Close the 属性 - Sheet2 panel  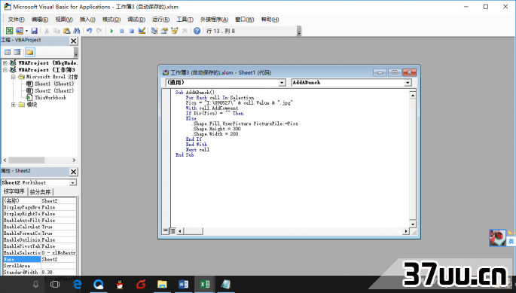click(74, 172)
